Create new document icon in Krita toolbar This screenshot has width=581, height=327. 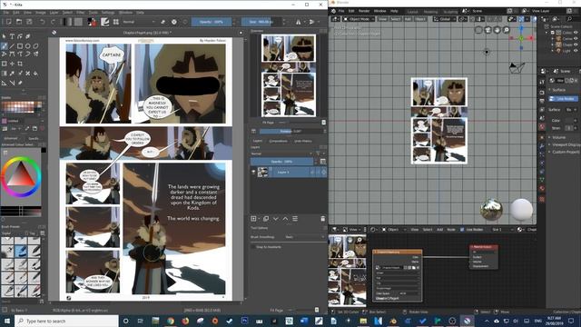click(x=8, y=22)
